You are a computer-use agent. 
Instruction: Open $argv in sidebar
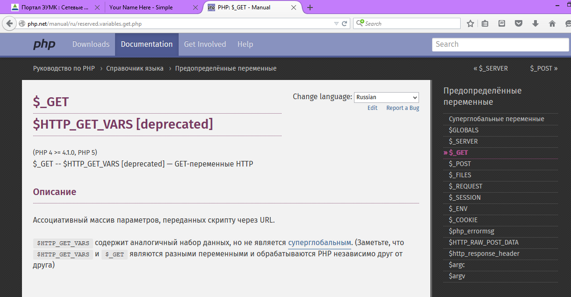click(x=457, y=276)
